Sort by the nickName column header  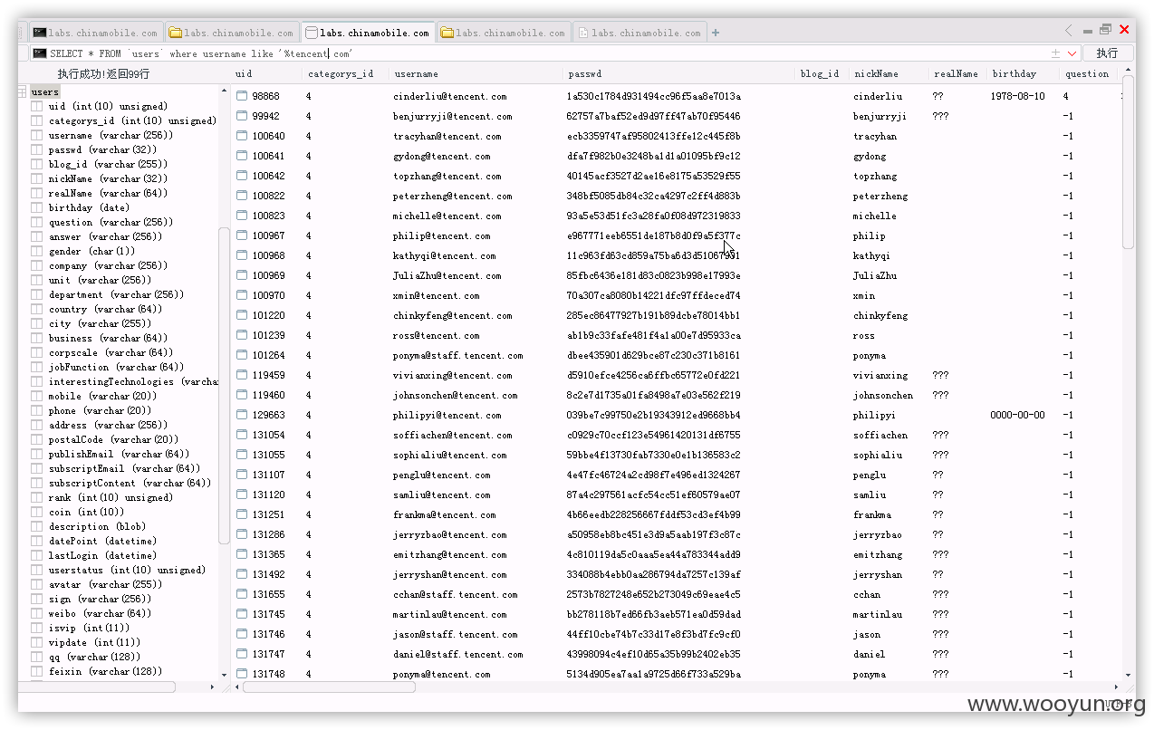coord(889,73)
